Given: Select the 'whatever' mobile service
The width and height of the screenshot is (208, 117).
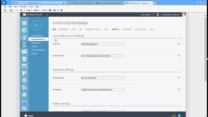Looking at the screenshot, I should coord(34,54).
